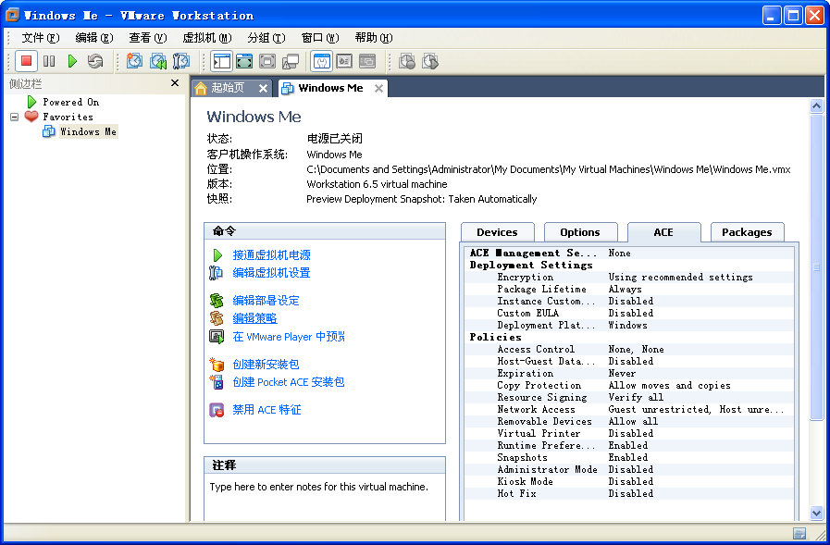The width and height of the screenshot is (830, 545).
Task: Select the Network Access policy row
Action: [629, 409]
